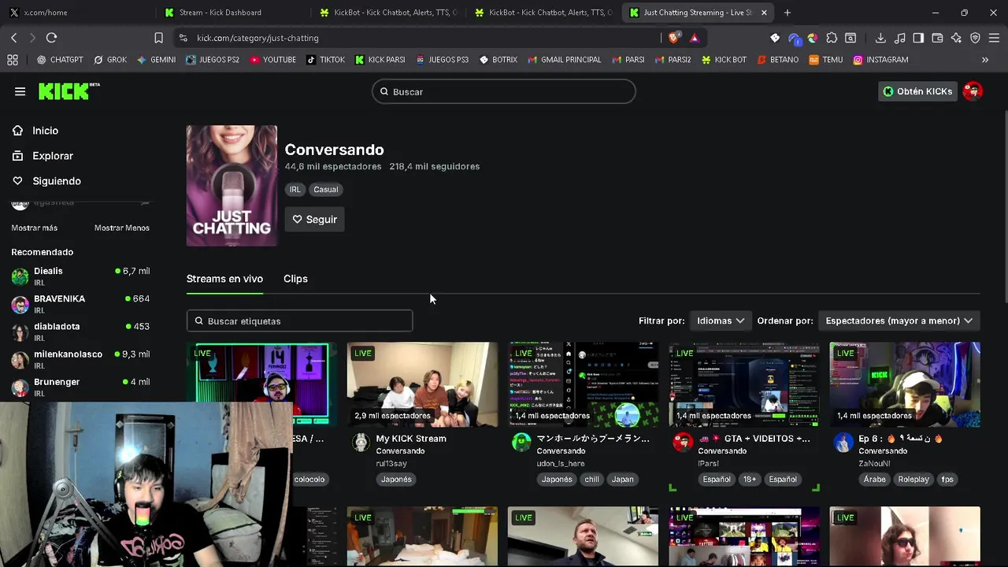
Task: Open the Espectadores sort order dropdown
Action: (899, 321)
